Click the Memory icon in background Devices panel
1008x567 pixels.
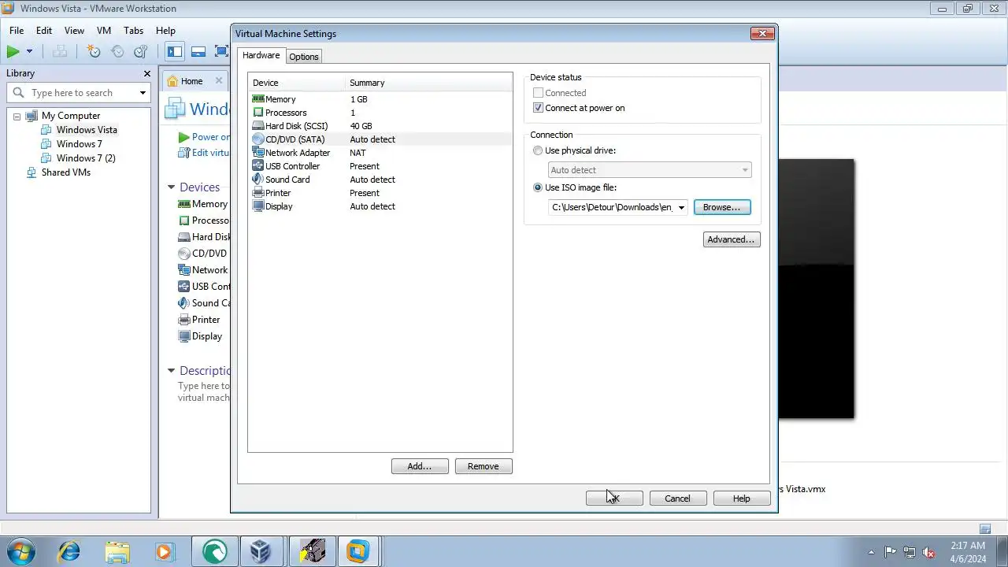184,204
